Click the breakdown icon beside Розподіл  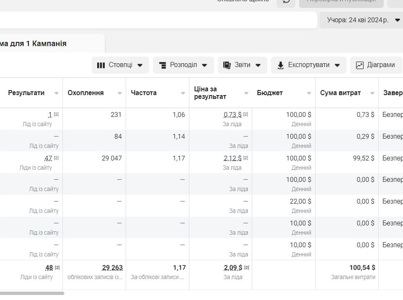(163, 65)
